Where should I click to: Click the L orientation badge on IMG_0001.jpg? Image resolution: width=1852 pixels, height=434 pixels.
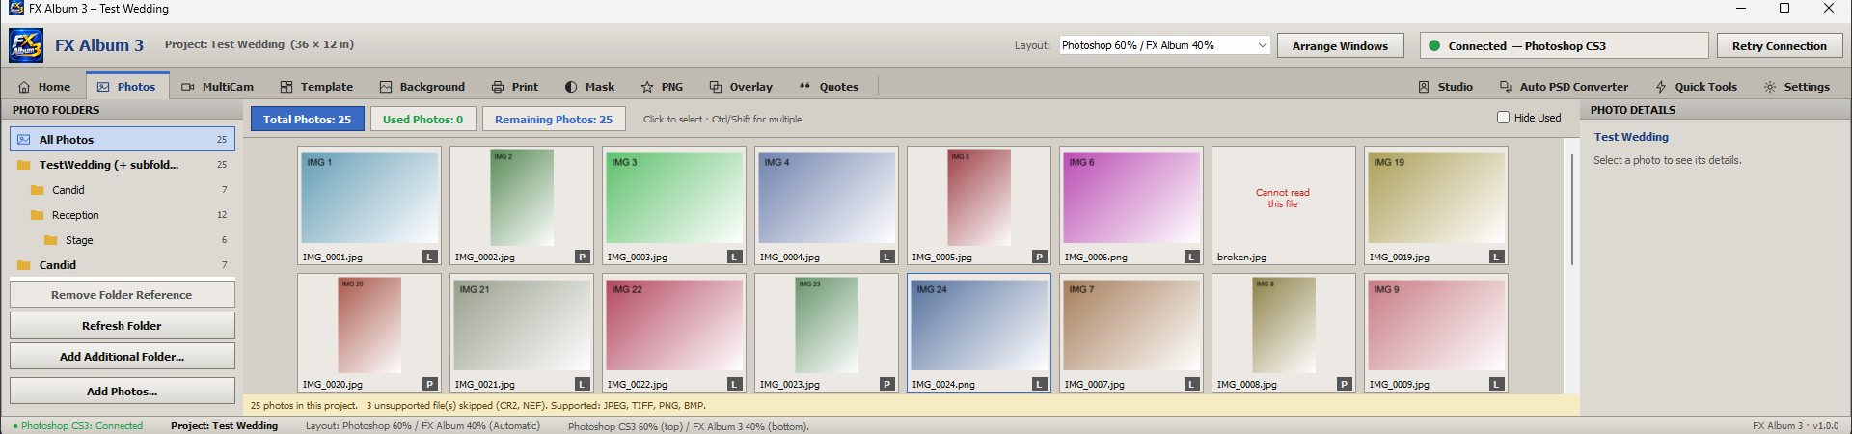[x=430, y=257]
